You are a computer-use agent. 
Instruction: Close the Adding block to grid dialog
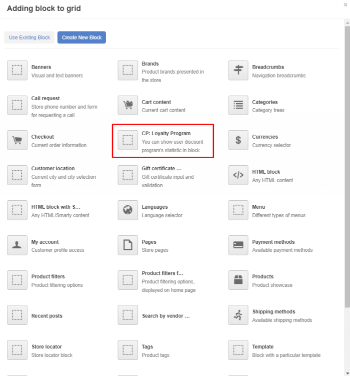345,5
